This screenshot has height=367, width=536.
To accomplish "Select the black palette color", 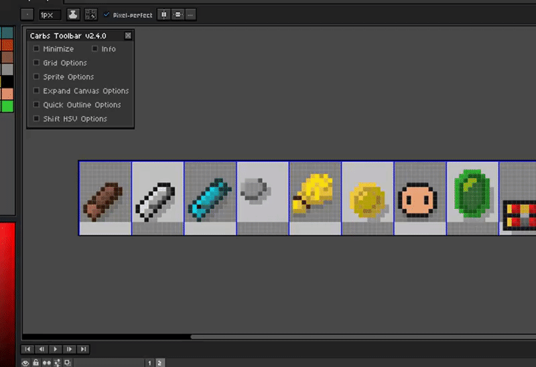I will [7, 82].
